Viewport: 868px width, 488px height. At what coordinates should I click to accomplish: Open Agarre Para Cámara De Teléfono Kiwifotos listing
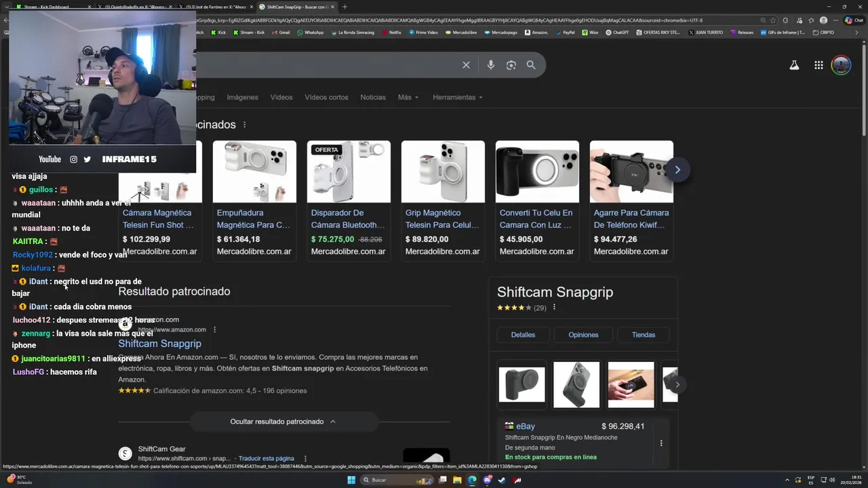click(631, 219)
